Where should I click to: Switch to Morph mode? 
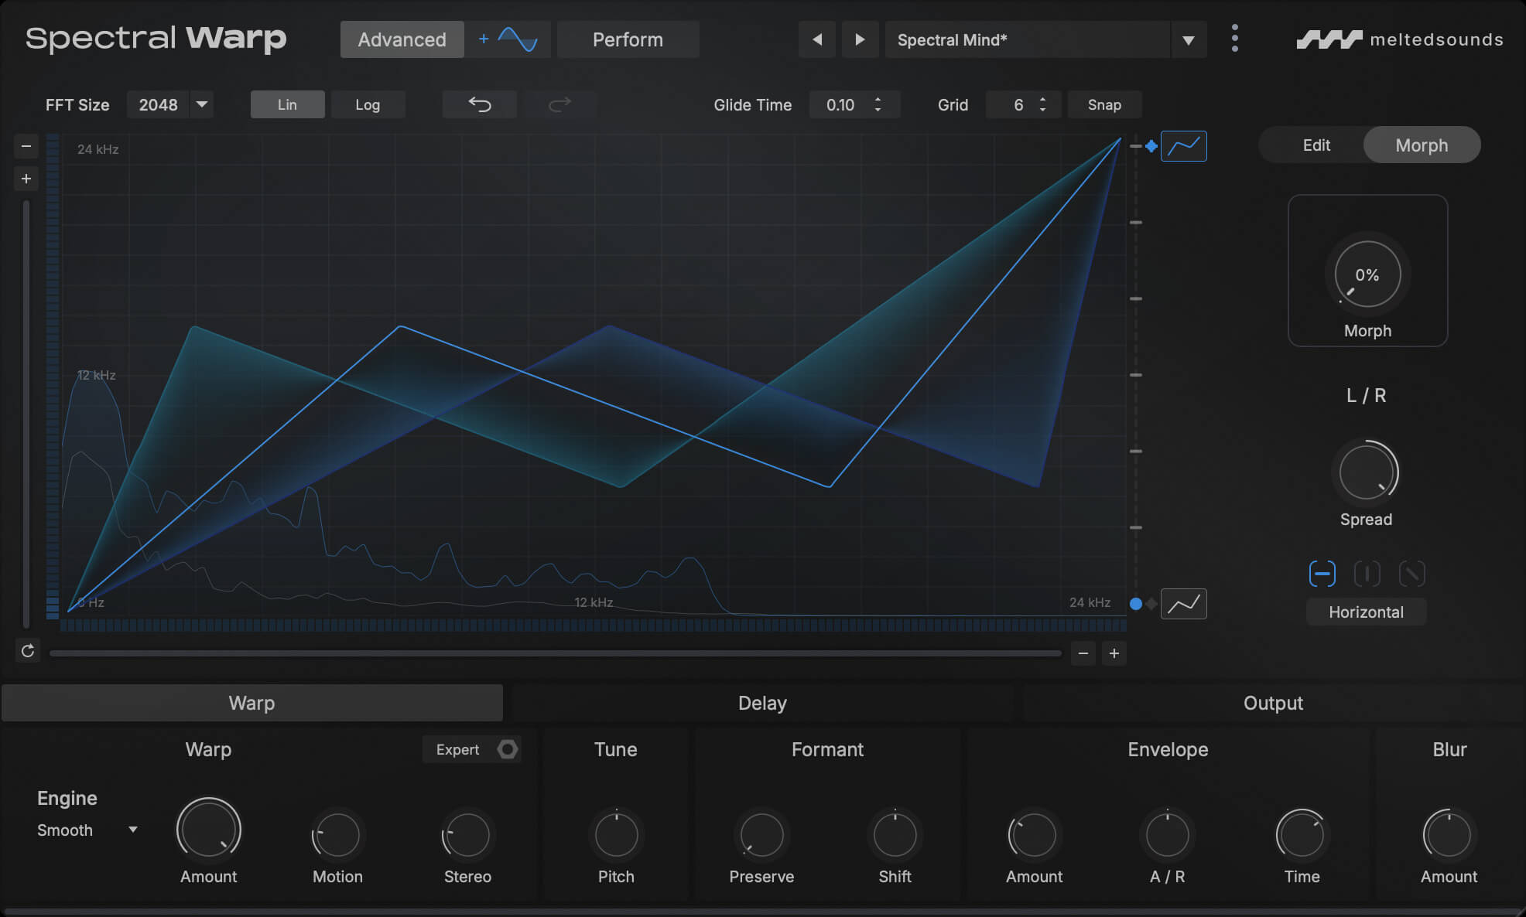click(1422, 145)
